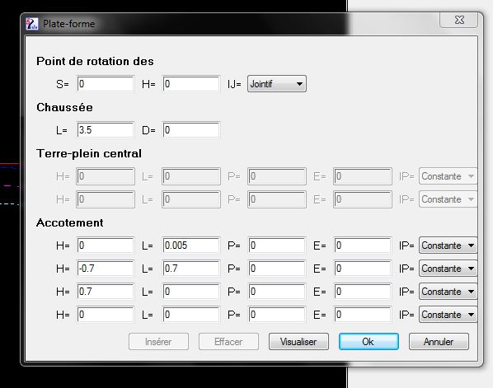Click the last Accotement row E= field
The height and width of the screenshot is (388, 493).
[x=363, y=315]
